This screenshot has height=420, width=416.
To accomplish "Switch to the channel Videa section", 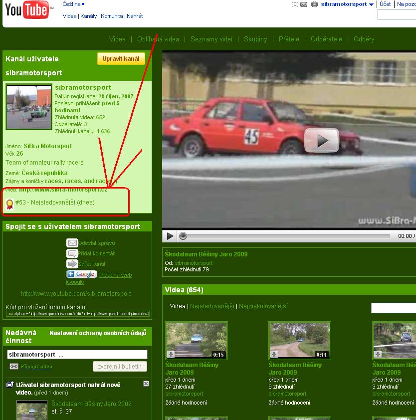I will click(x=117, y=39).
